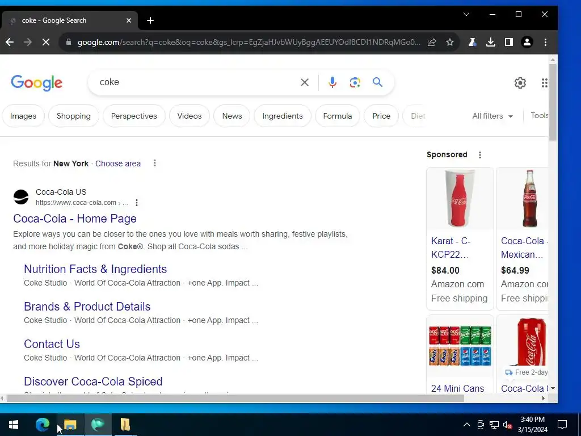Open options beside the coca-cola.com URL
Screen dimensions: 581x436
click(x=137, y=203)
